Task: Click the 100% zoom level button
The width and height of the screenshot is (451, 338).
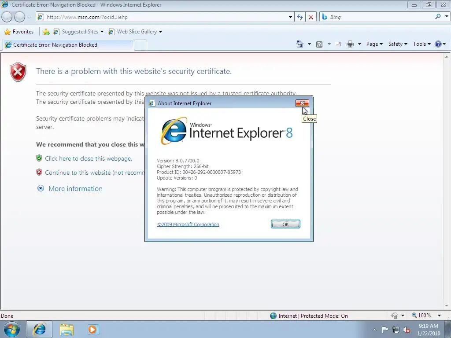Action: coord(421,316)
